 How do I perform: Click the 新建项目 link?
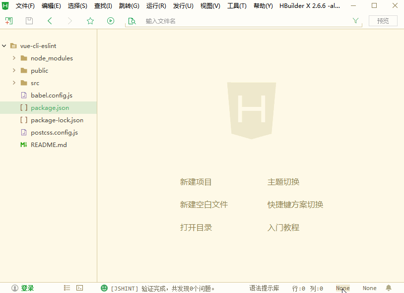[x=196, y=182]
